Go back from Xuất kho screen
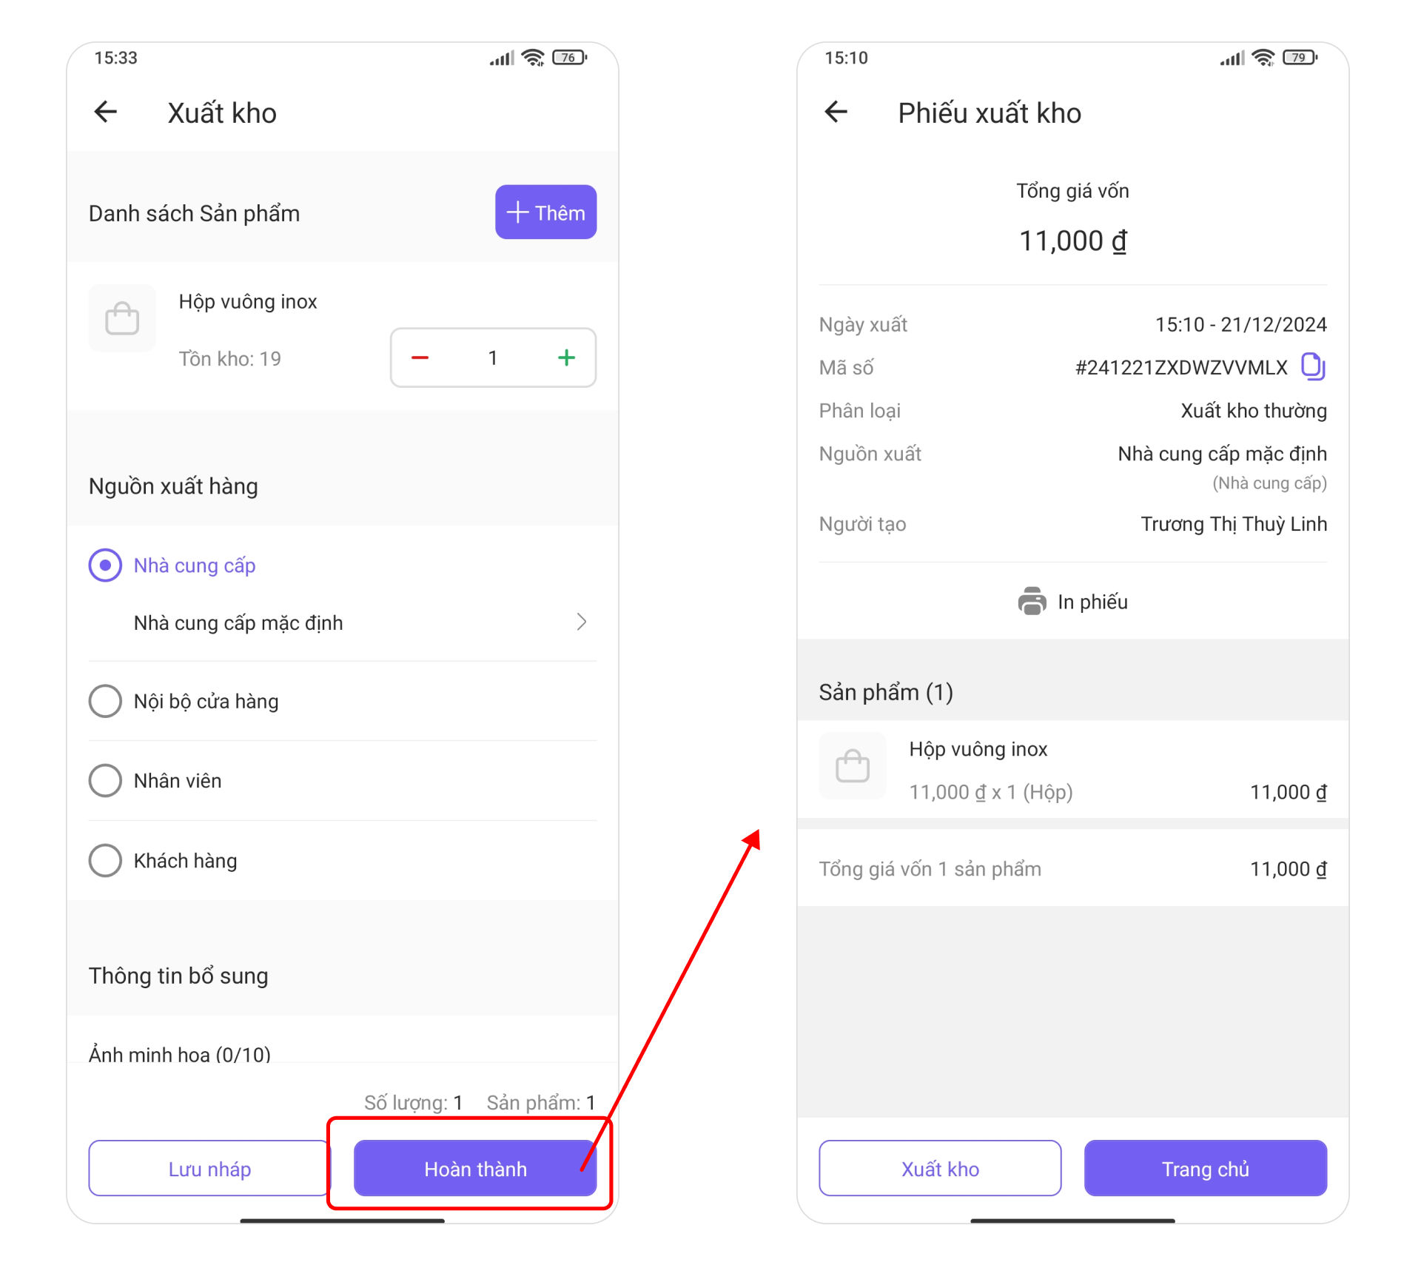 tap(106, 112)
